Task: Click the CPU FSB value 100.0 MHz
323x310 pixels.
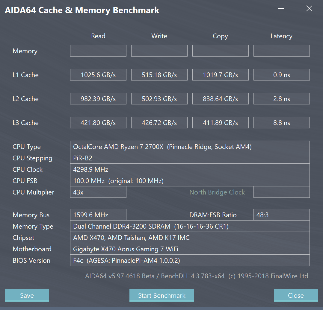Action: pos(190,181)
